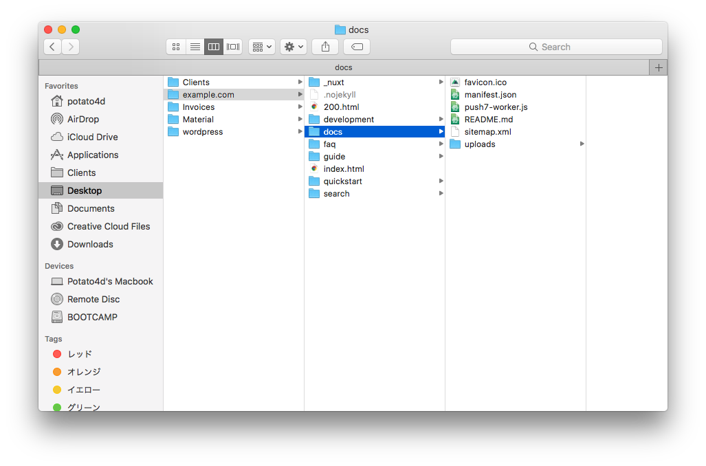
Task: Select the wordpress folder
Action: (234, 132)
